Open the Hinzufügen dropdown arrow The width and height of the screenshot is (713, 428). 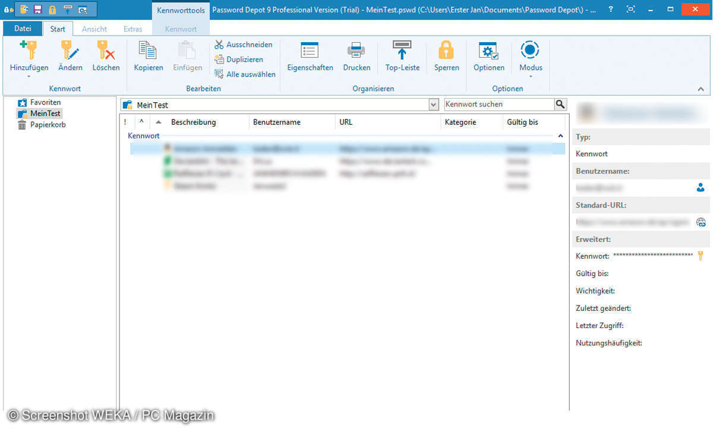(29, 76)
